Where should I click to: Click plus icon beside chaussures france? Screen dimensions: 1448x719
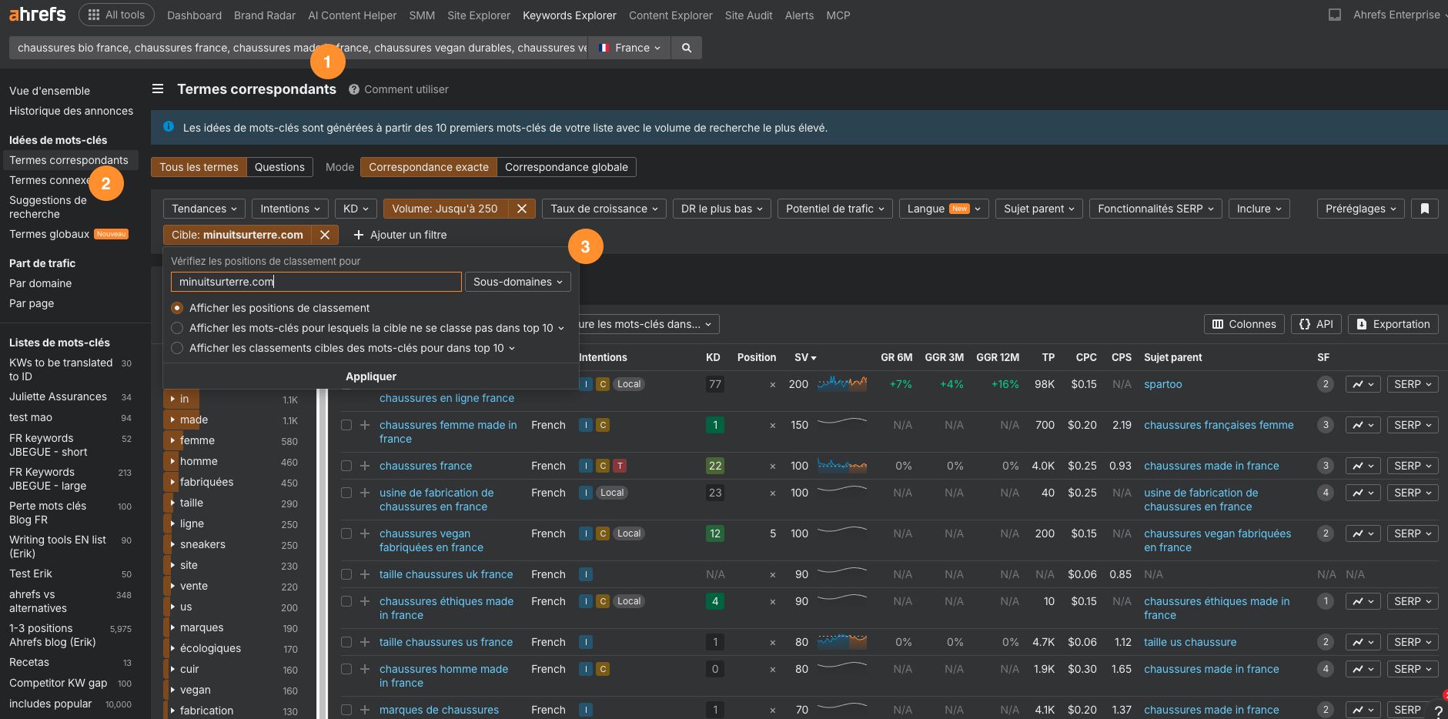coord(365,466)
